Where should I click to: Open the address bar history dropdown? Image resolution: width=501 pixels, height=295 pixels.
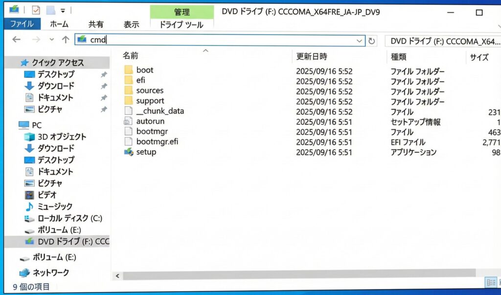[360, 41]
